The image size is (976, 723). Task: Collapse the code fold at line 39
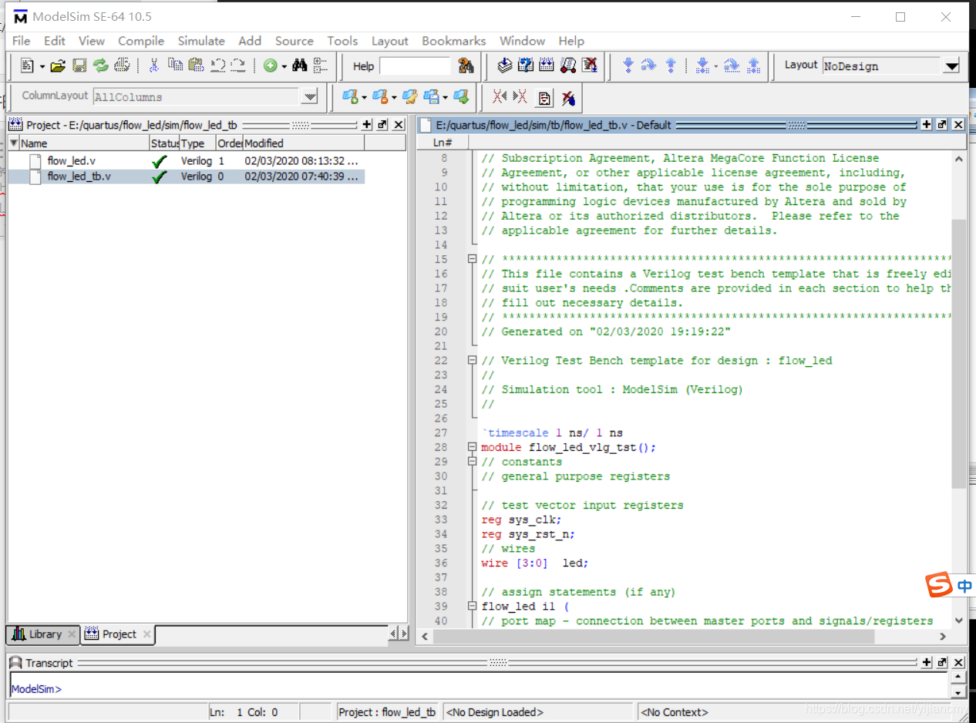tap(473, 606)
